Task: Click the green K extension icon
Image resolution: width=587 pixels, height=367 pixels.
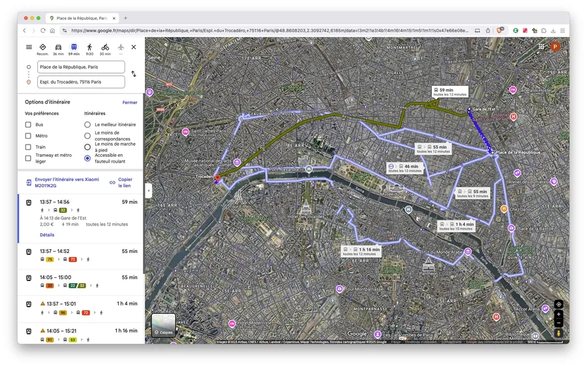Action: (515, 31)
